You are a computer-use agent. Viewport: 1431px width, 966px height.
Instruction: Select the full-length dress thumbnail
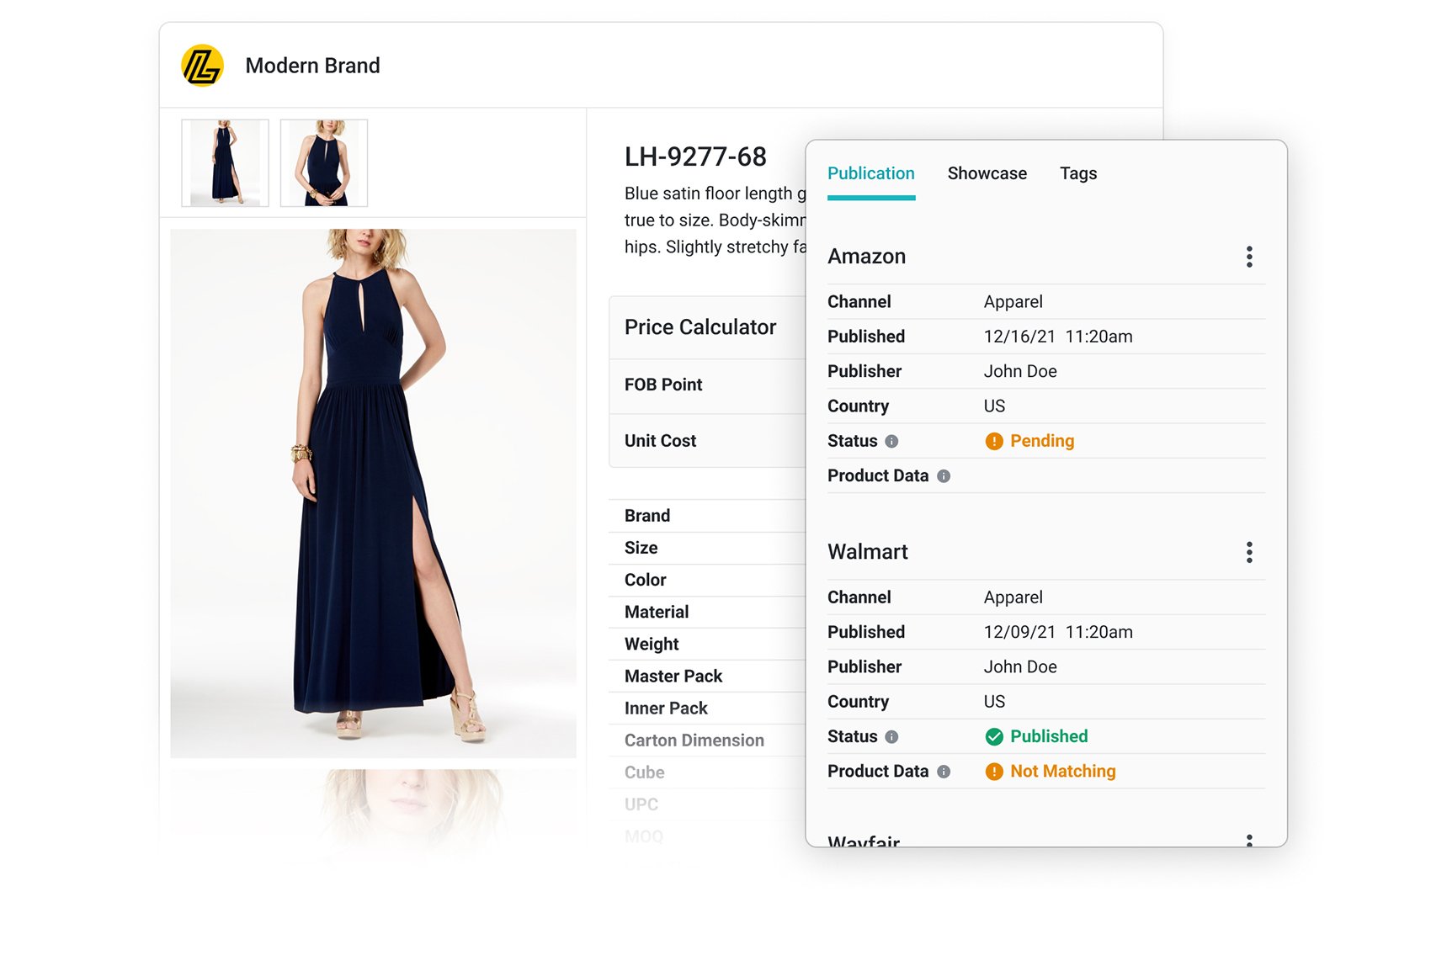tap(225, 163)
